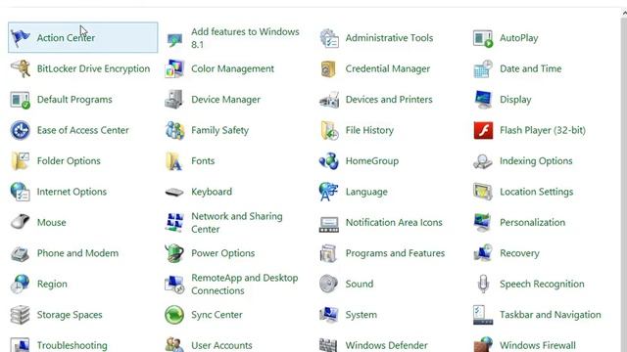The height and width of the screenshot is (352, 627).
Task: Click the Power Options battery icon
Action: tap(174, 253)
